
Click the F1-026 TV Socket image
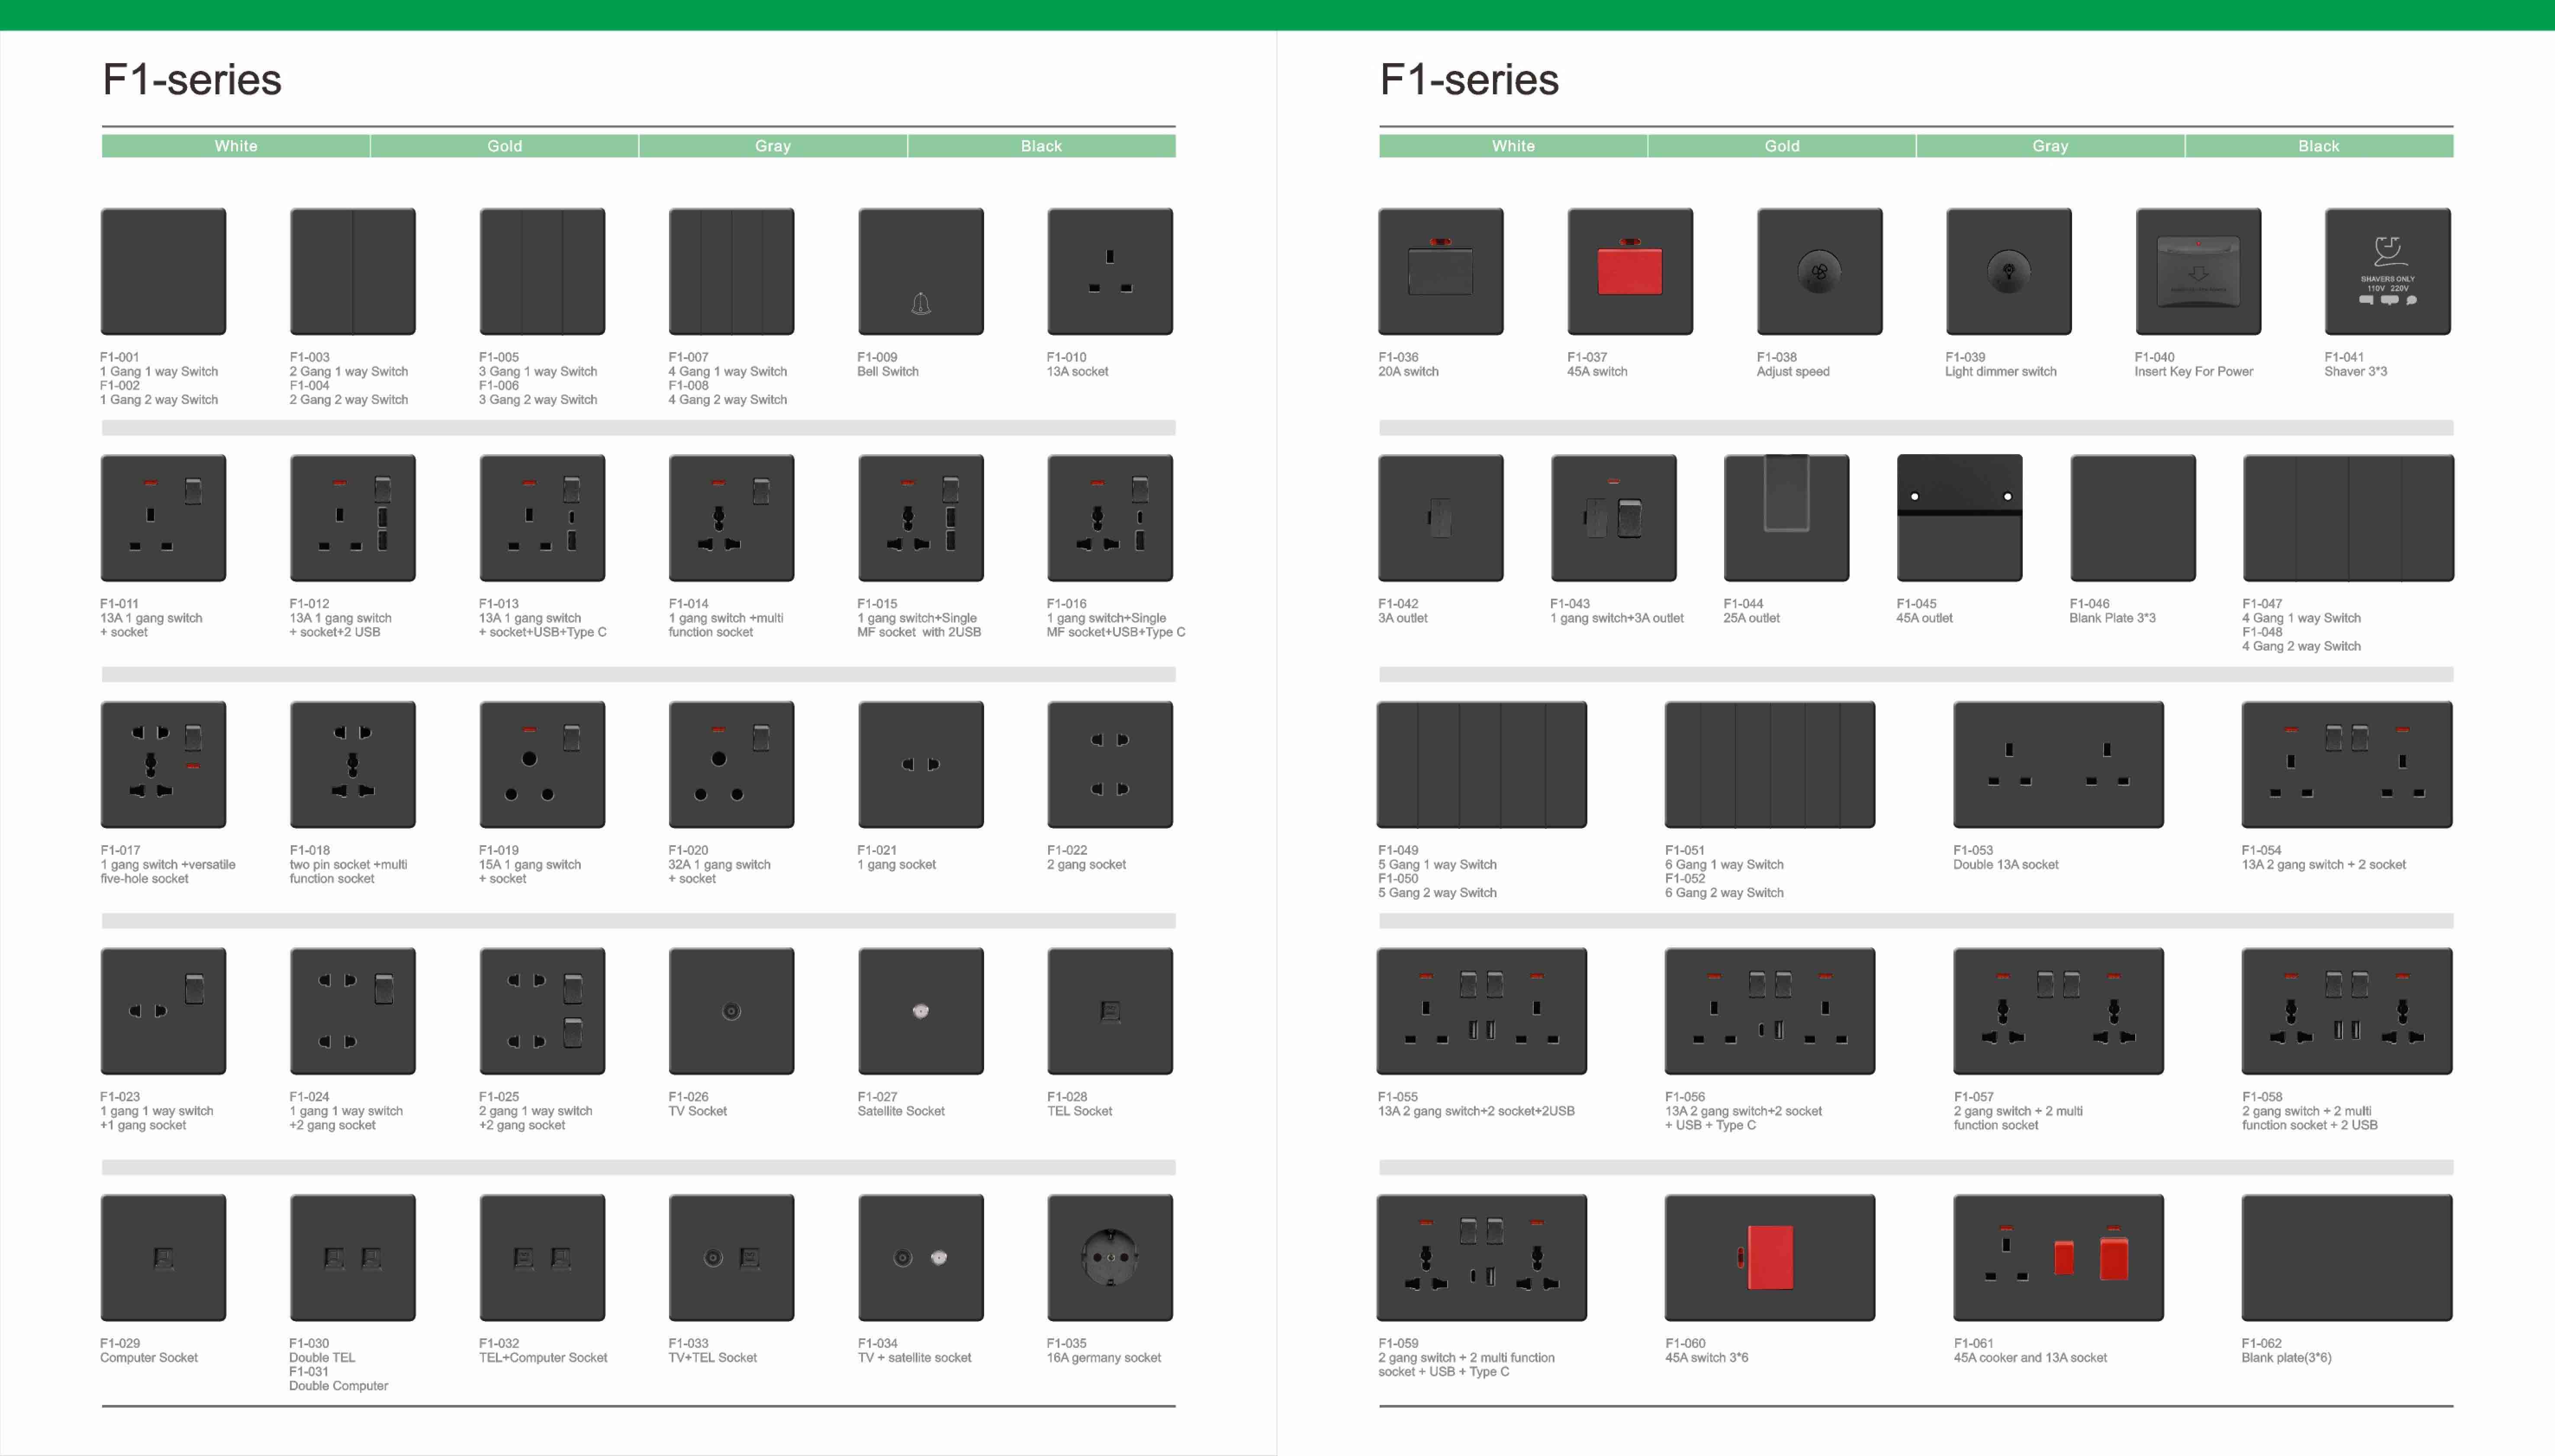click(731, 1011)
